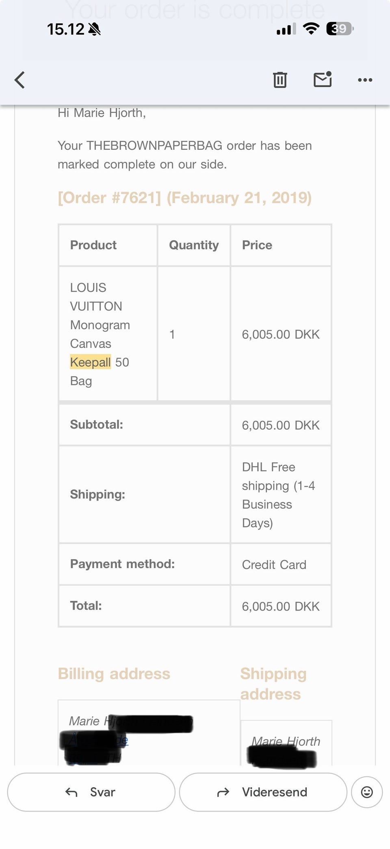Delete this email with trash icon
This screenshot has width=390, height=849.
[x=280, y=80]
